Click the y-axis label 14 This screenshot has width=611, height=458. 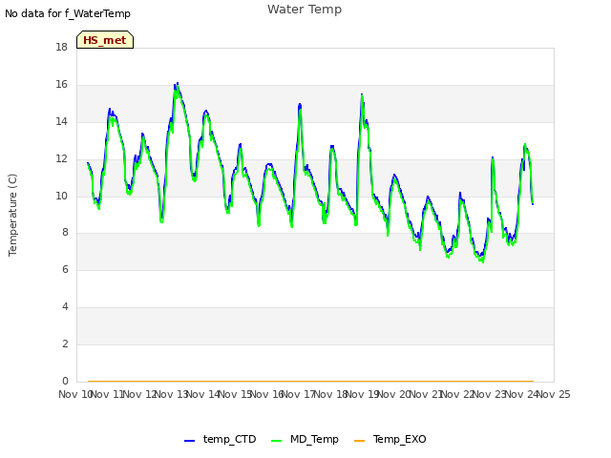61,122
